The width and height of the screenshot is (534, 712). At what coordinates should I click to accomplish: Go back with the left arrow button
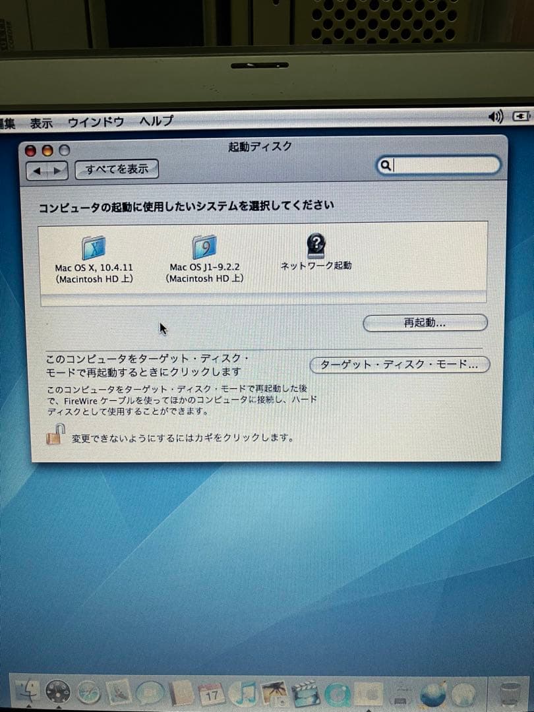click(x=37, y=171)
